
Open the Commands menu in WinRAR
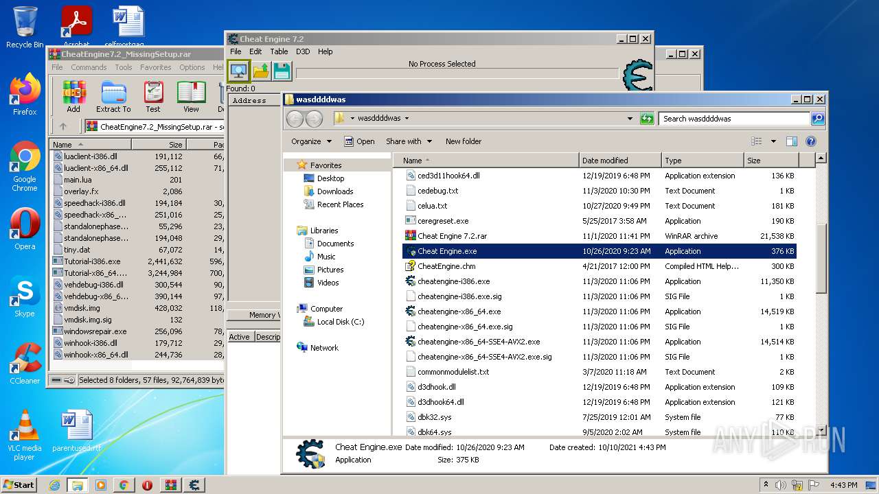tap(89, 67)
